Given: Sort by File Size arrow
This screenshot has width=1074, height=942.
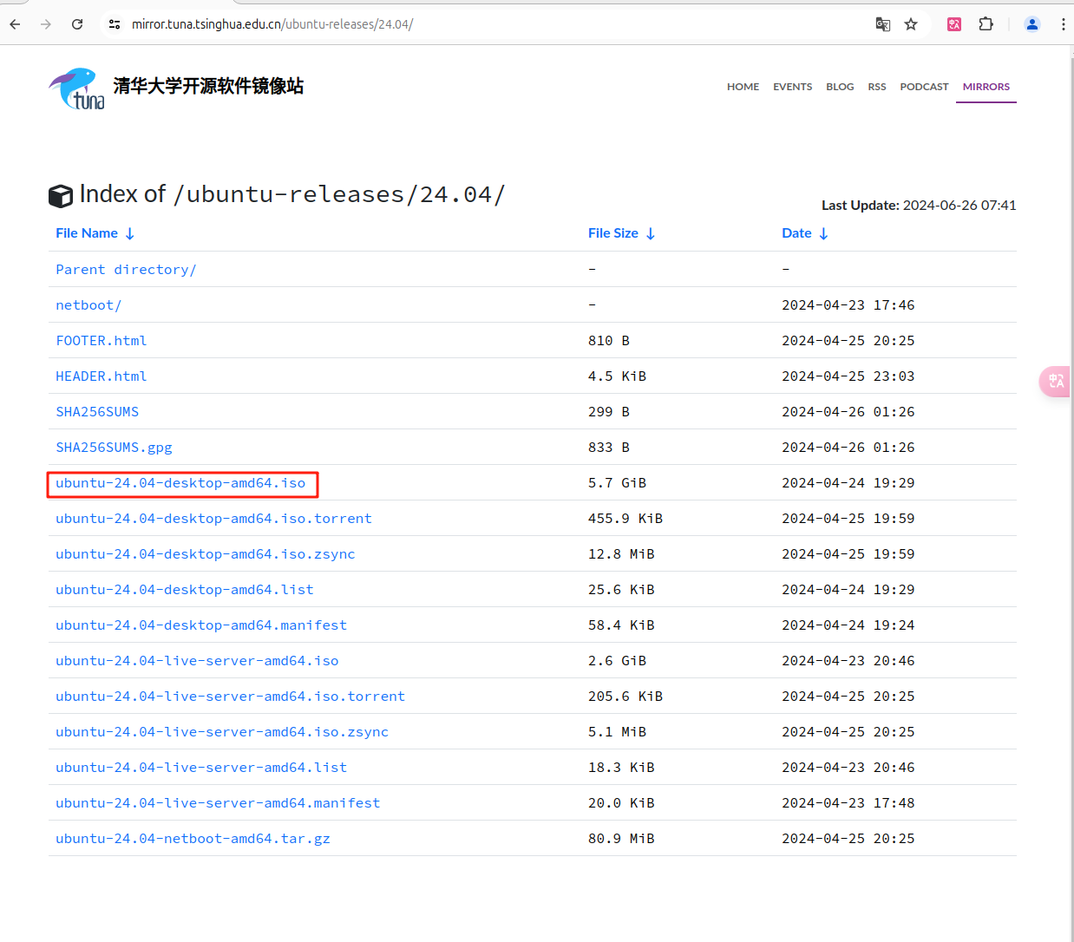Looking at the screenshot, I should click(651, 233).
